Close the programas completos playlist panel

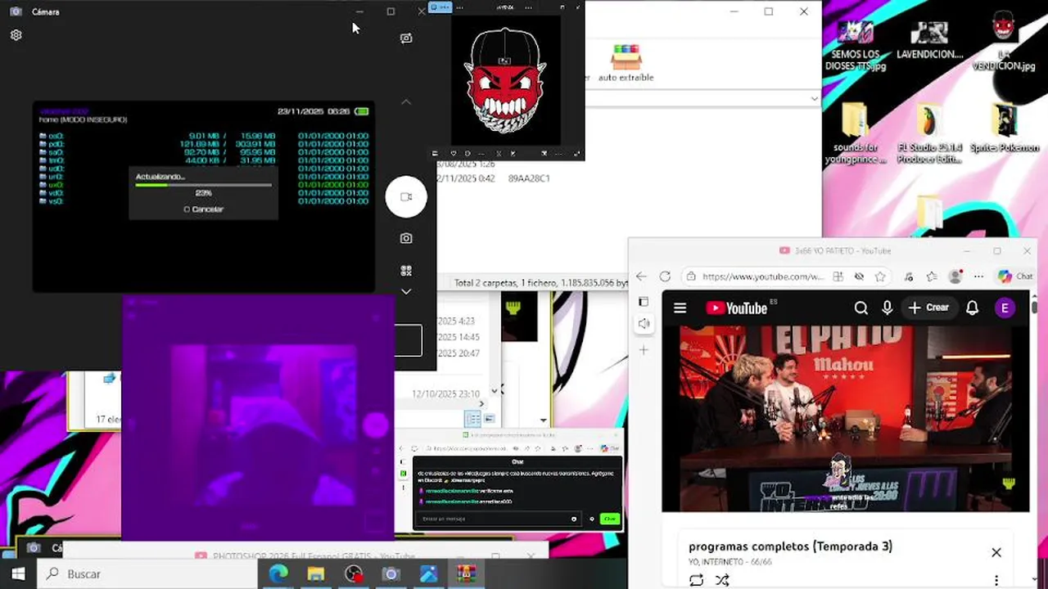996,552
